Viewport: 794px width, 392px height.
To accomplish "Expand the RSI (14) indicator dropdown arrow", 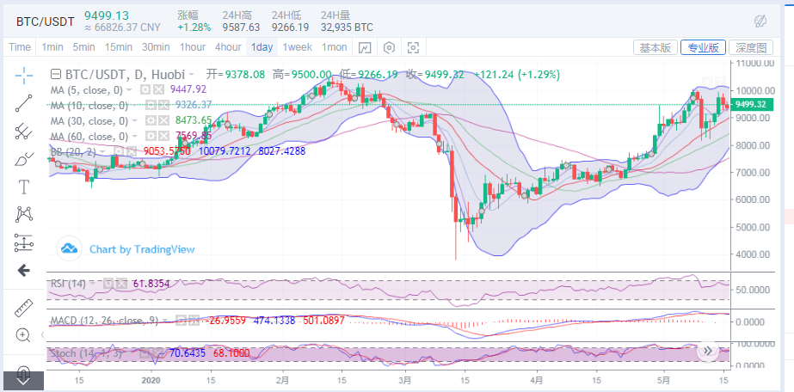I will click(96, 282).
